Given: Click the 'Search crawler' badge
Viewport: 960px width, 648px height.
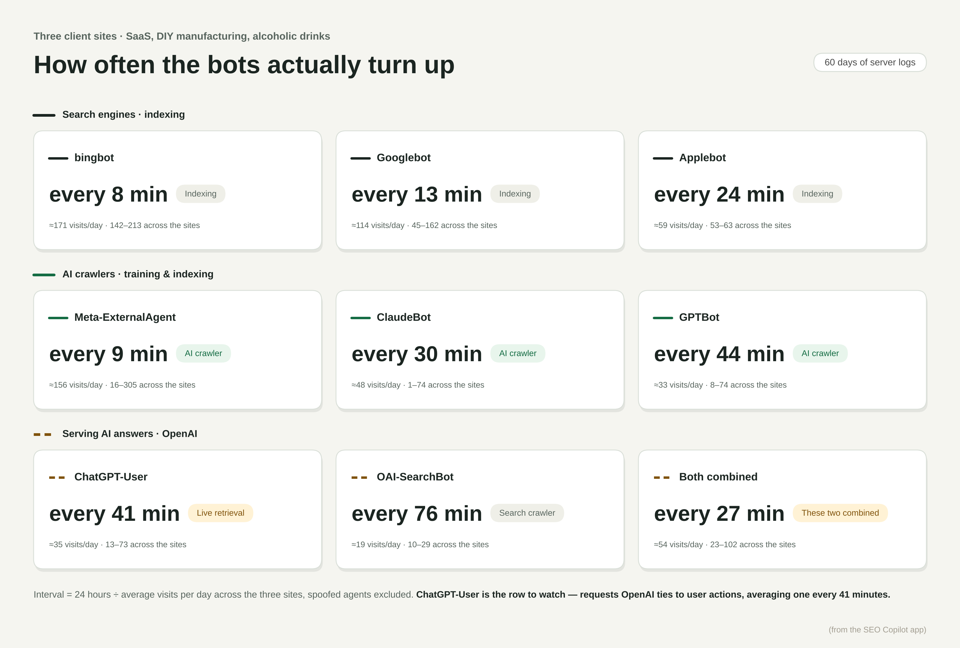Looking at the screenshot, I should pyautogui.click(x=527, y=513).
